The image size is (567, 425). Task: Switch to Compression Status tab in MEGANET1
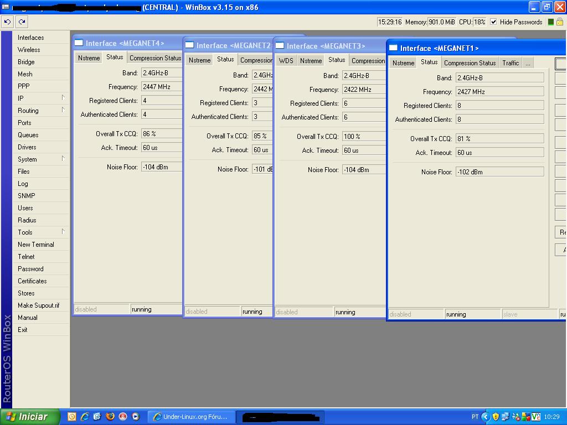(470, 63)
